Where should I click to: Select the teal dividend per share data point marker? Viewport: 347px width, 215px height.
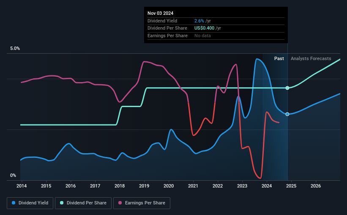click(287, 88)
